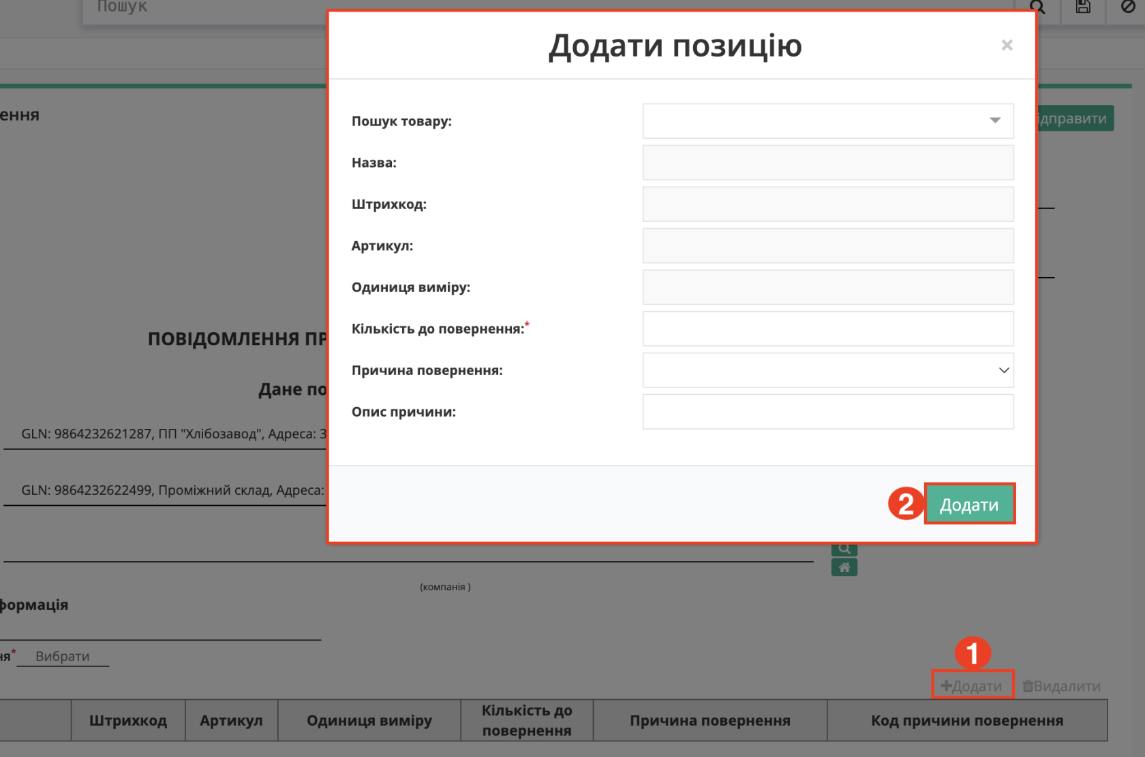
Task: Click the magnifier icon in top toolbar
Action: click(x=1037, y=7)
